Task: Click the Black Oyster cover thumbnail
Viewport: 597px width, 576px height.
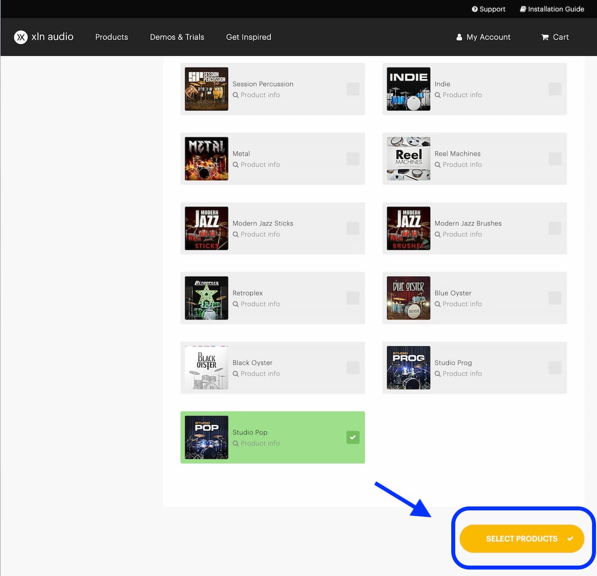Action: tap(206, 367)
